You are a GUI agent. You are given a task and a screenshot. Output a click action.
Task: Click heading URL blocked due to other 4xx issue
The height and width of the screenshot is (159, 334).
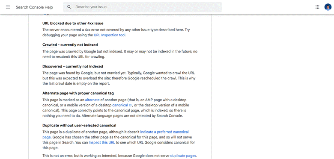pyautogui.click(x=73, y=24)
